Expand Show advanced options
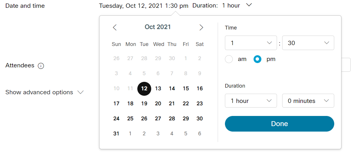This screenshot has height=155, width=351. coord(45,92)
